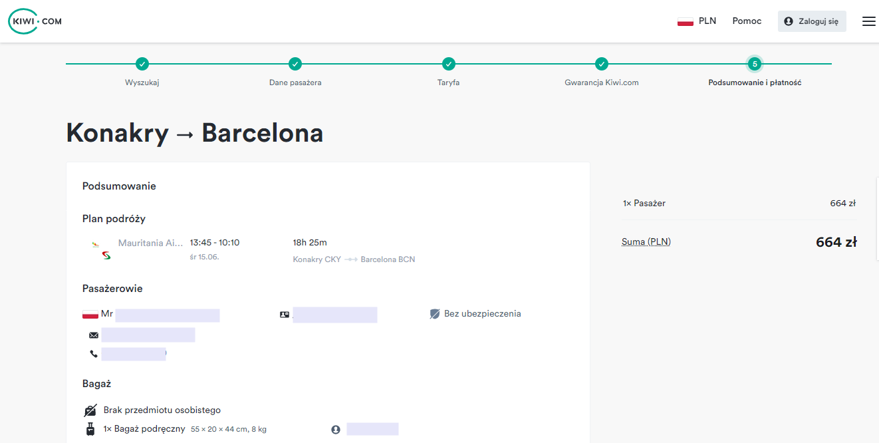Viewport: 879px width, 443px height.
Task: Click the Wyszukaj step checkmark circle
Action: tap(142, 64)
